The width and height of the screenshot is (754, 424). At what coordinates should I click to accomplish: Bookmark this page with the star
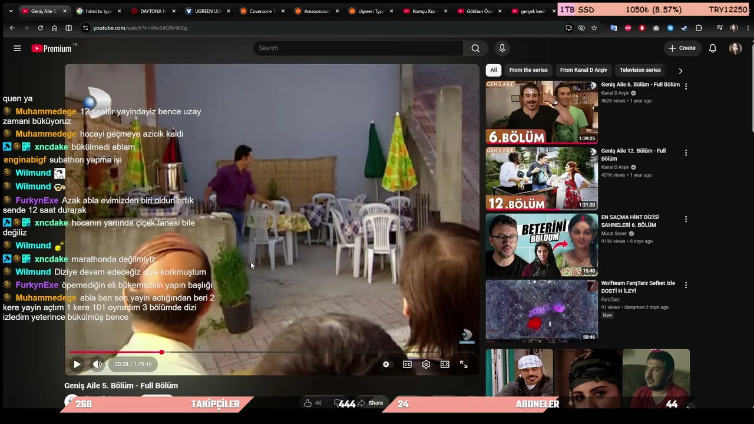pyautogui.click(x=594, y=28)
